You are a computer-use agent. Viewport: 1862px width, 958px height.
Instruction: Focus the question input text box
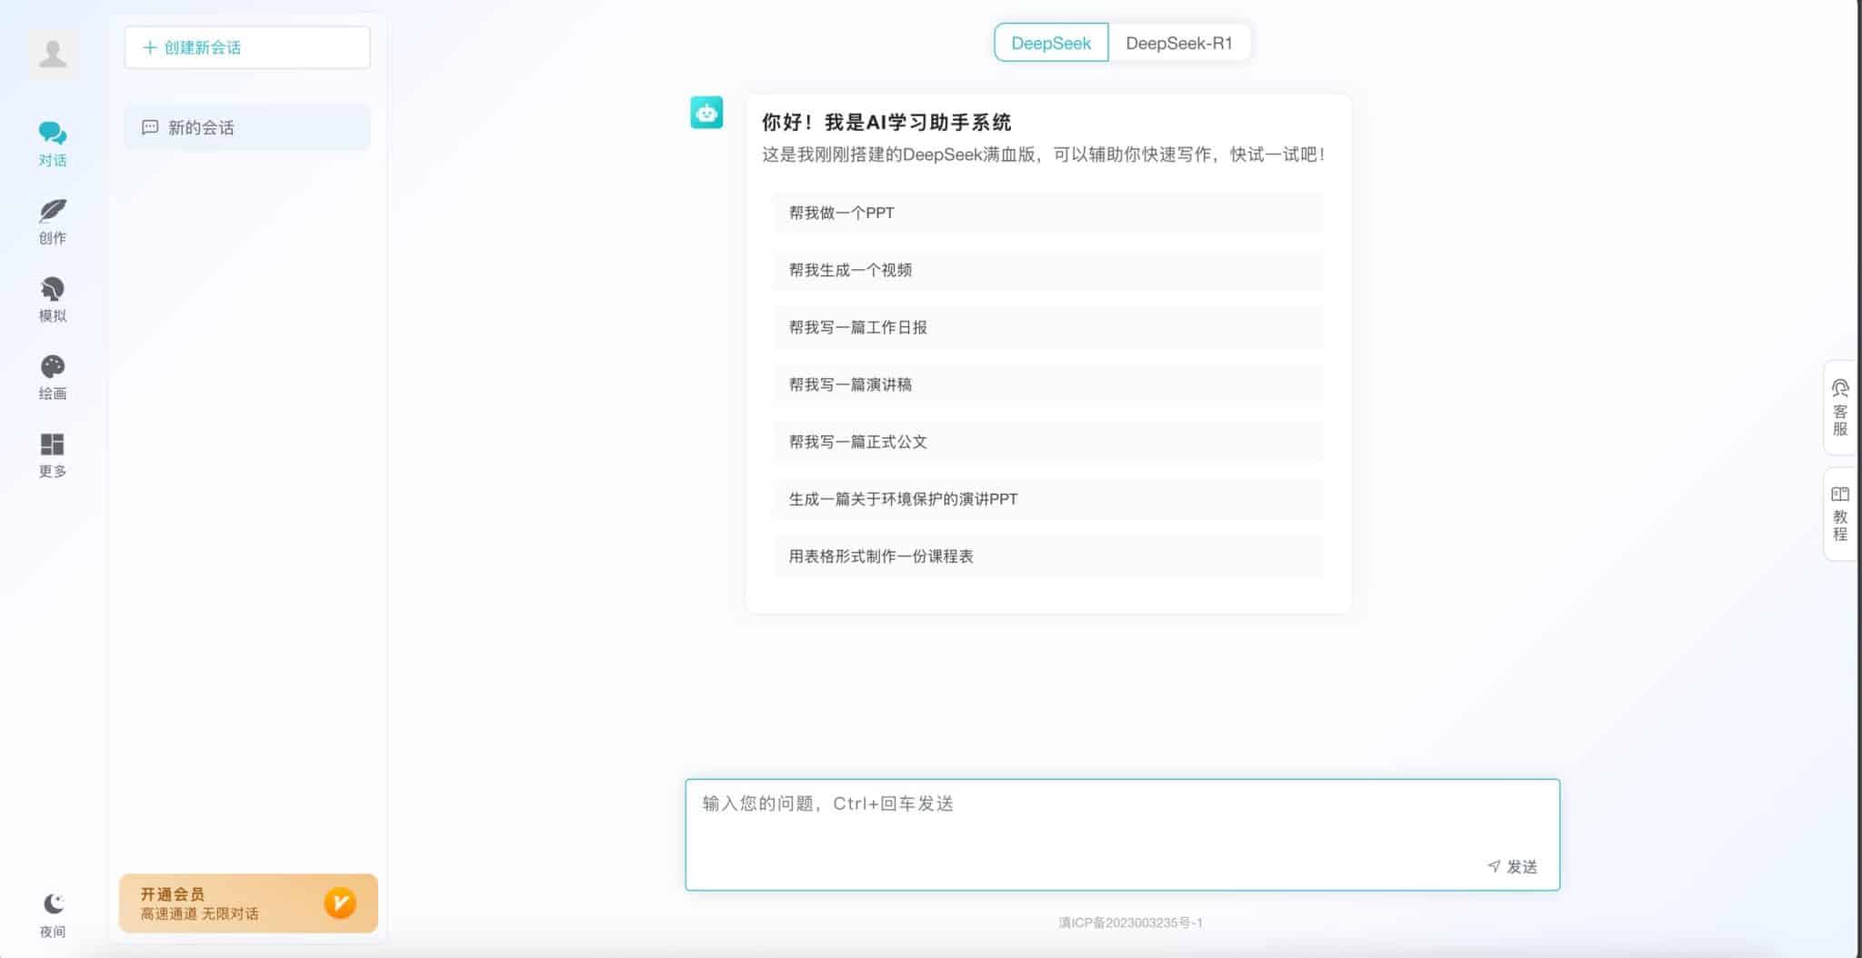[x=1122, y=834]
